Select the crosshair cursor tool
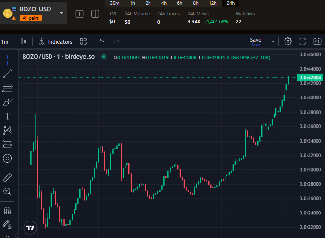325x238 pixels. 7,60
